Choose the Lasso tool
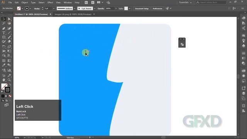247x139 pixels. (x=9, y=24)
